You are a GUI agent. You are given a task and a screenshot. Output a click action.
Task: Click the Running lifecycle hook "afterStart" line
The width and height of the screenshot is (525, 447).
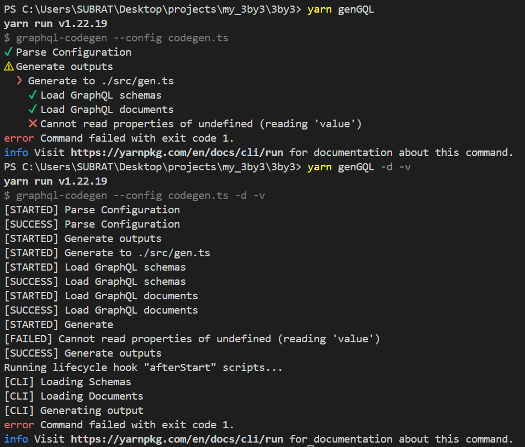144,368
